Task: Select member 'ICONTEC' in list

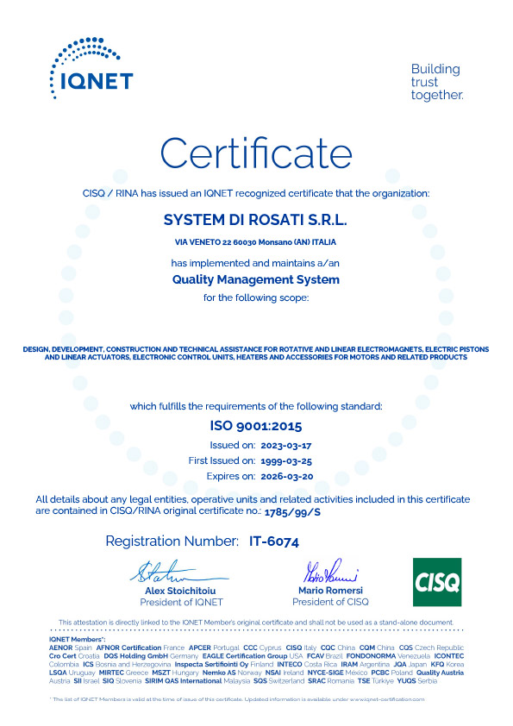Action: (x=449, y=656)
